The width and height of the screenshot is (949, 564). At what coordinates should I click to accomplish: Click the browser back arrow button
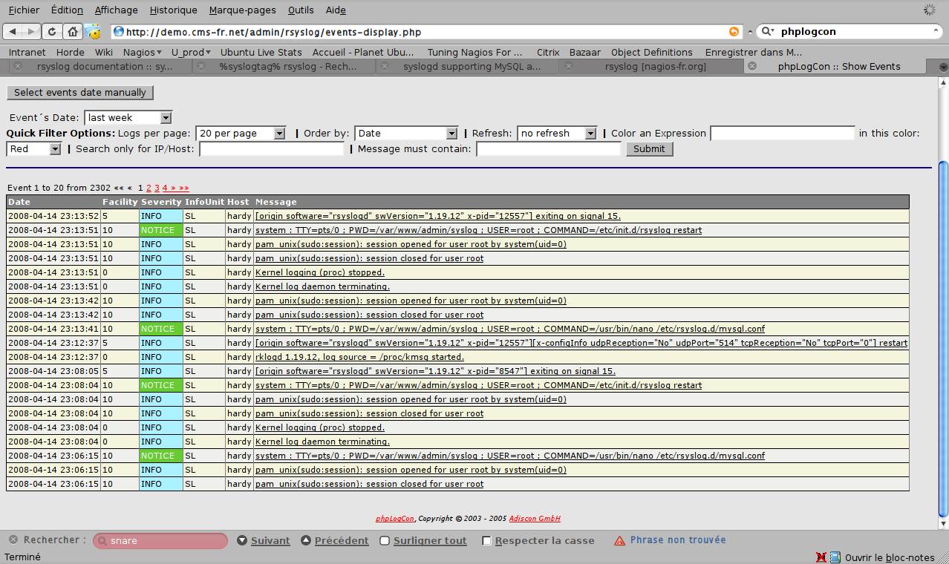[13, 31]
